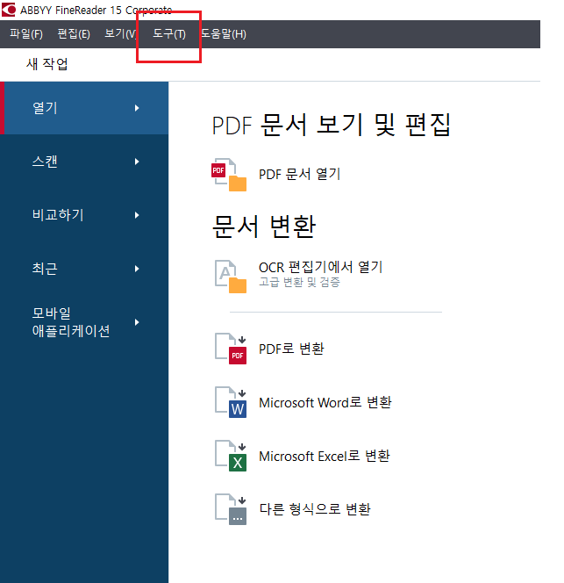Open the 파일(F) menu
Viewport: 564px width, 583px height.
[26, 34]
